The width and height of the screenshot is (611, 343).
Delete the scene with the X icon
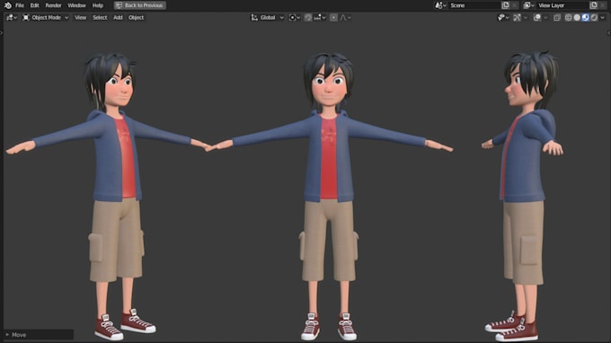click(515, 5)
